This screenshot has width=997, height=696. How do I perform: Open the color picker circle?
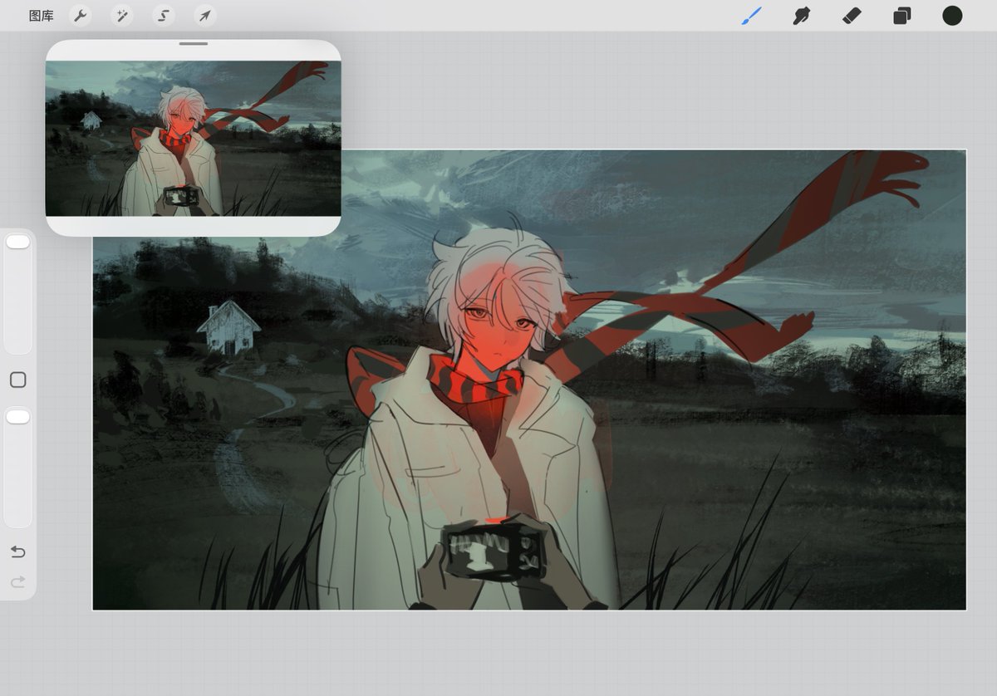[x=952, y=16]
